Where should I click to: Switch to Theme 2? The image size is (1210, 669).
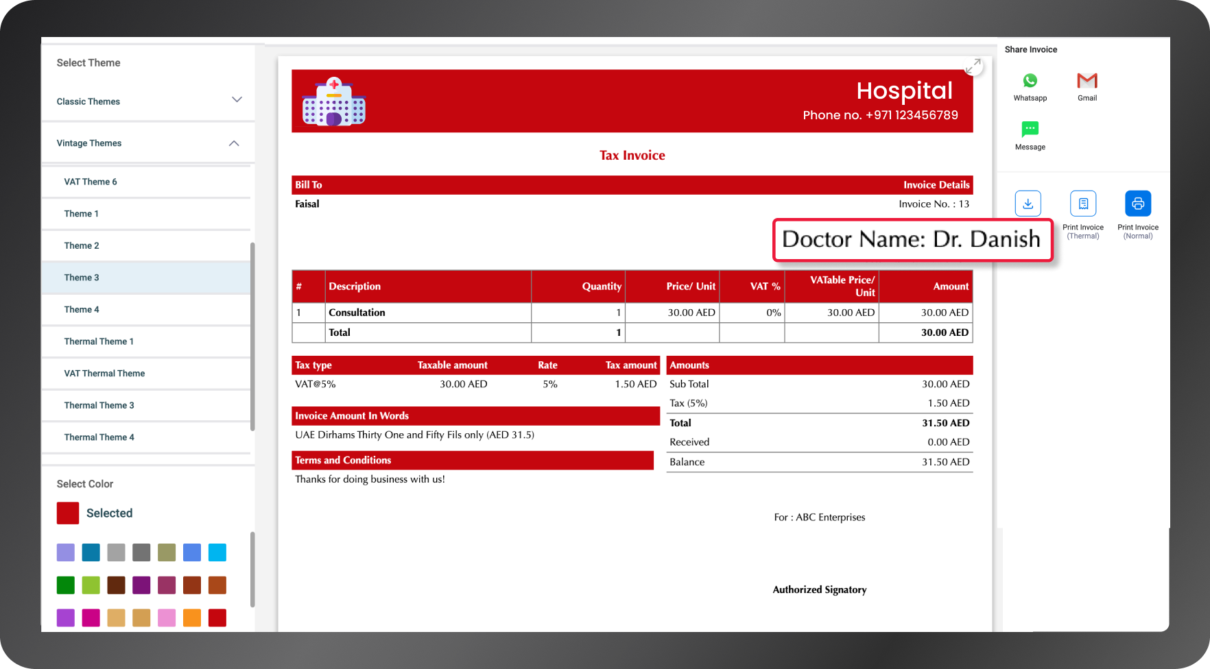pyautogui.click(x=146, y=245)
